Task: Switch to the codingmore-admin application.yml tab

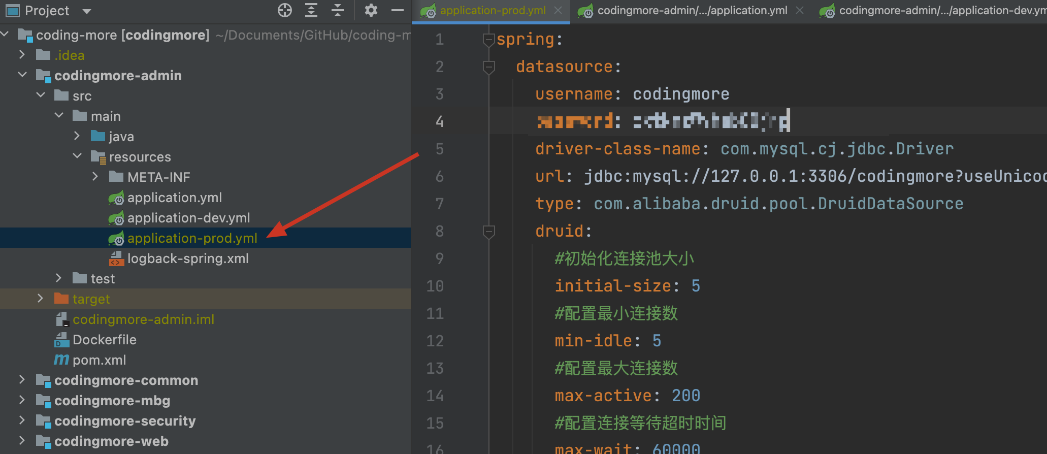Action: point(692,11)
